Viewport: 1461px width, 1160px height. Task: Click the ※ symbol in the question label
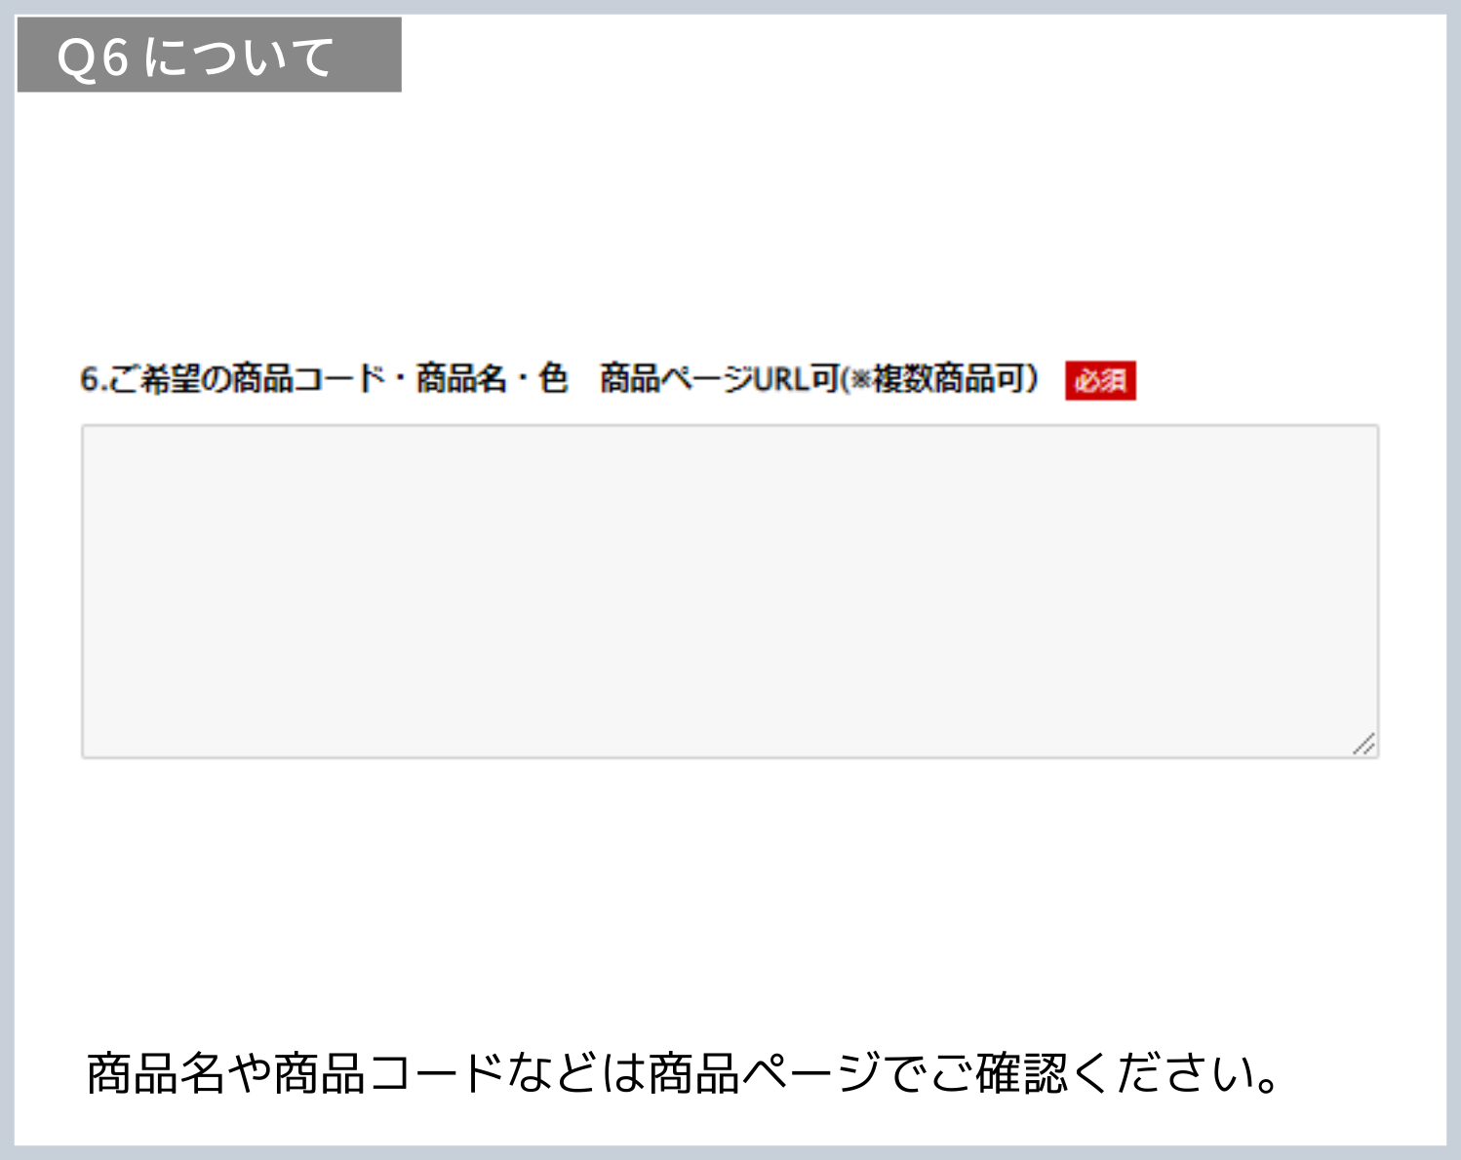pos(859,378)
